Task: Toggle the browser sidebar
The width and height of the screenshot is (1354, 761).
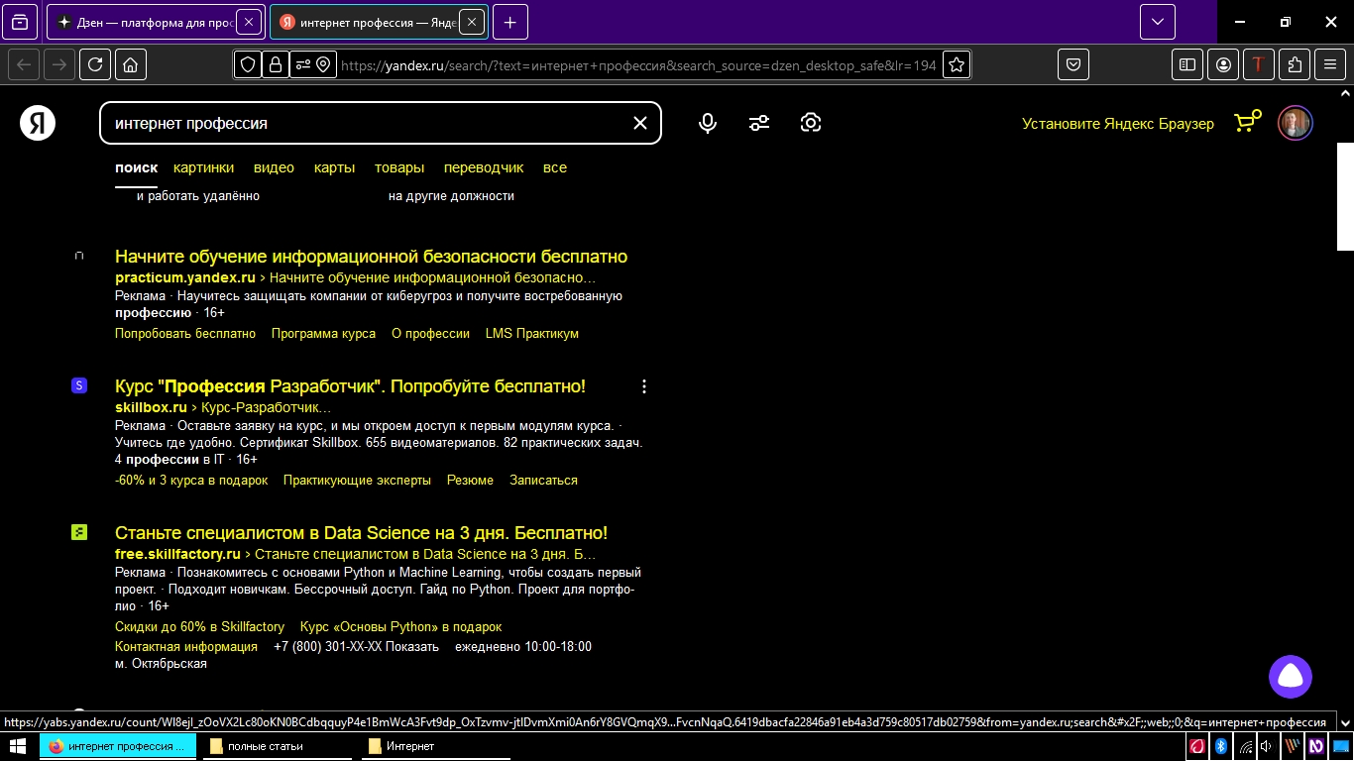Action: pyautogui.click(x=1186, y=64)
